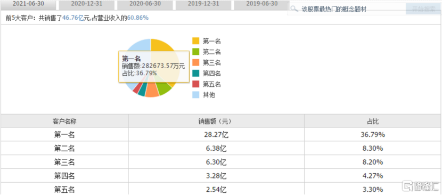Click the 4.27% ratio cell
The height and width of the screenshot is (195, 442).
(373, 175)
